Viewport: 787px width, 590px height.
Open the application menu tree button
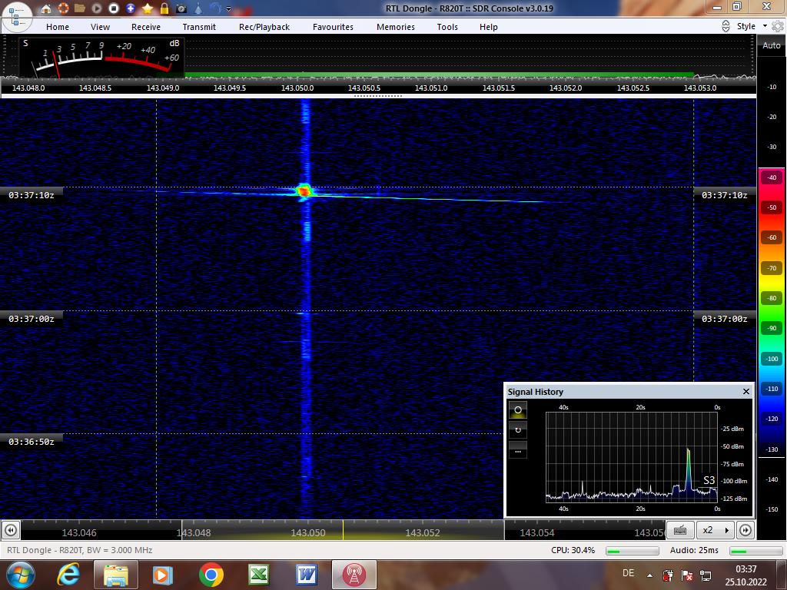pos(17,17)
